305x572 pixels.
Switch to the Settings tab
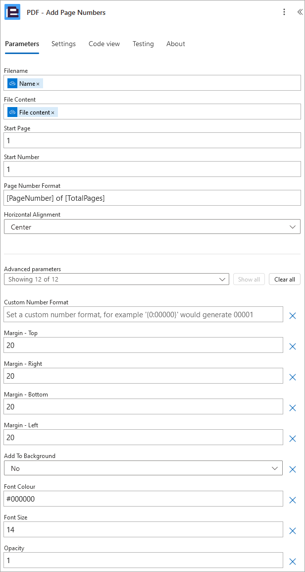63,44
